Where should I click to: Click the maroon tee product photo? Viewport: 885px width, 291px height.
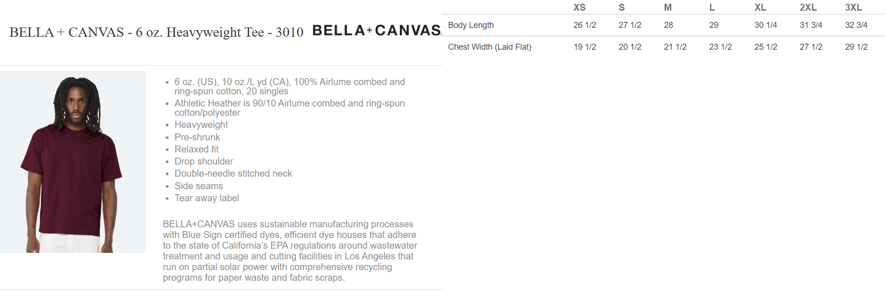(73, 162)
